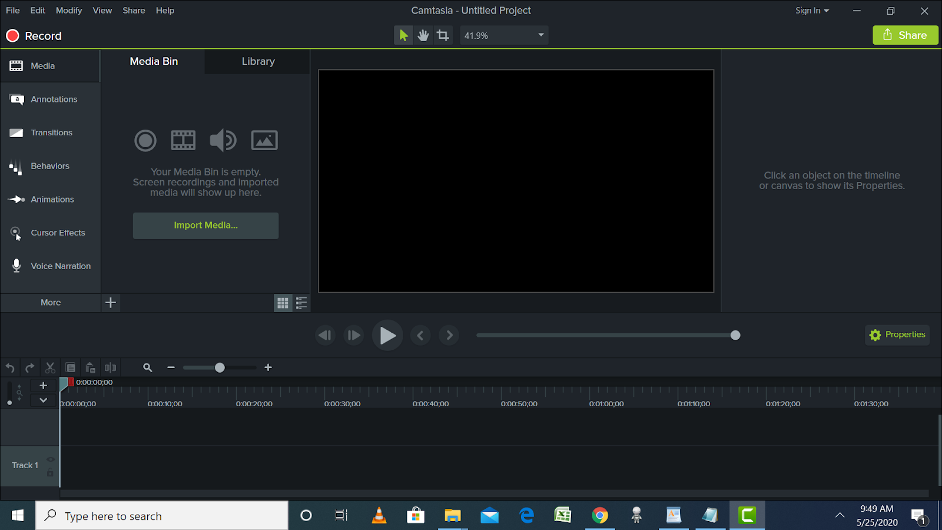This screenshot has width=942, height=530.
Task: Click the video filmstrip icon in Media Bin
Action: [183, 140]
